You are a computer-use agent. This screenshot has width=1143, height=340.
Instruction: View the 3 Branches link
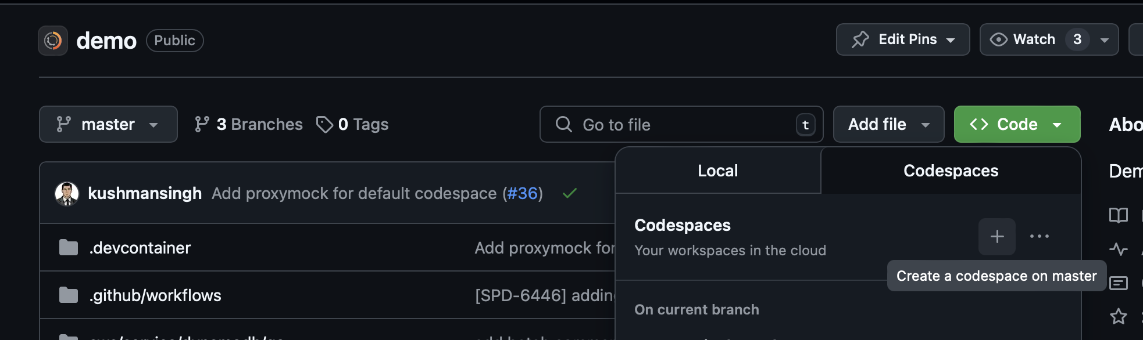[248, 124]
